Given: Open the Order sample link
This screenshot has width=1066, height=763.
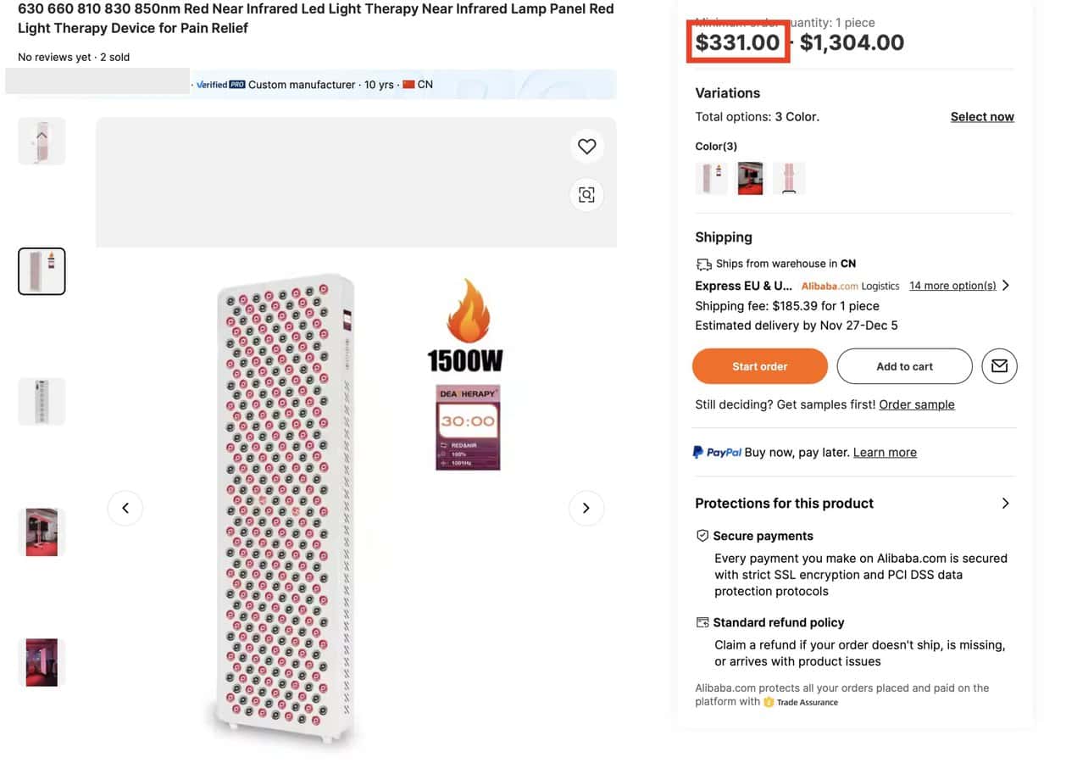Looking at the screenshot, I should pyautogui.click(x=916, y=404).
